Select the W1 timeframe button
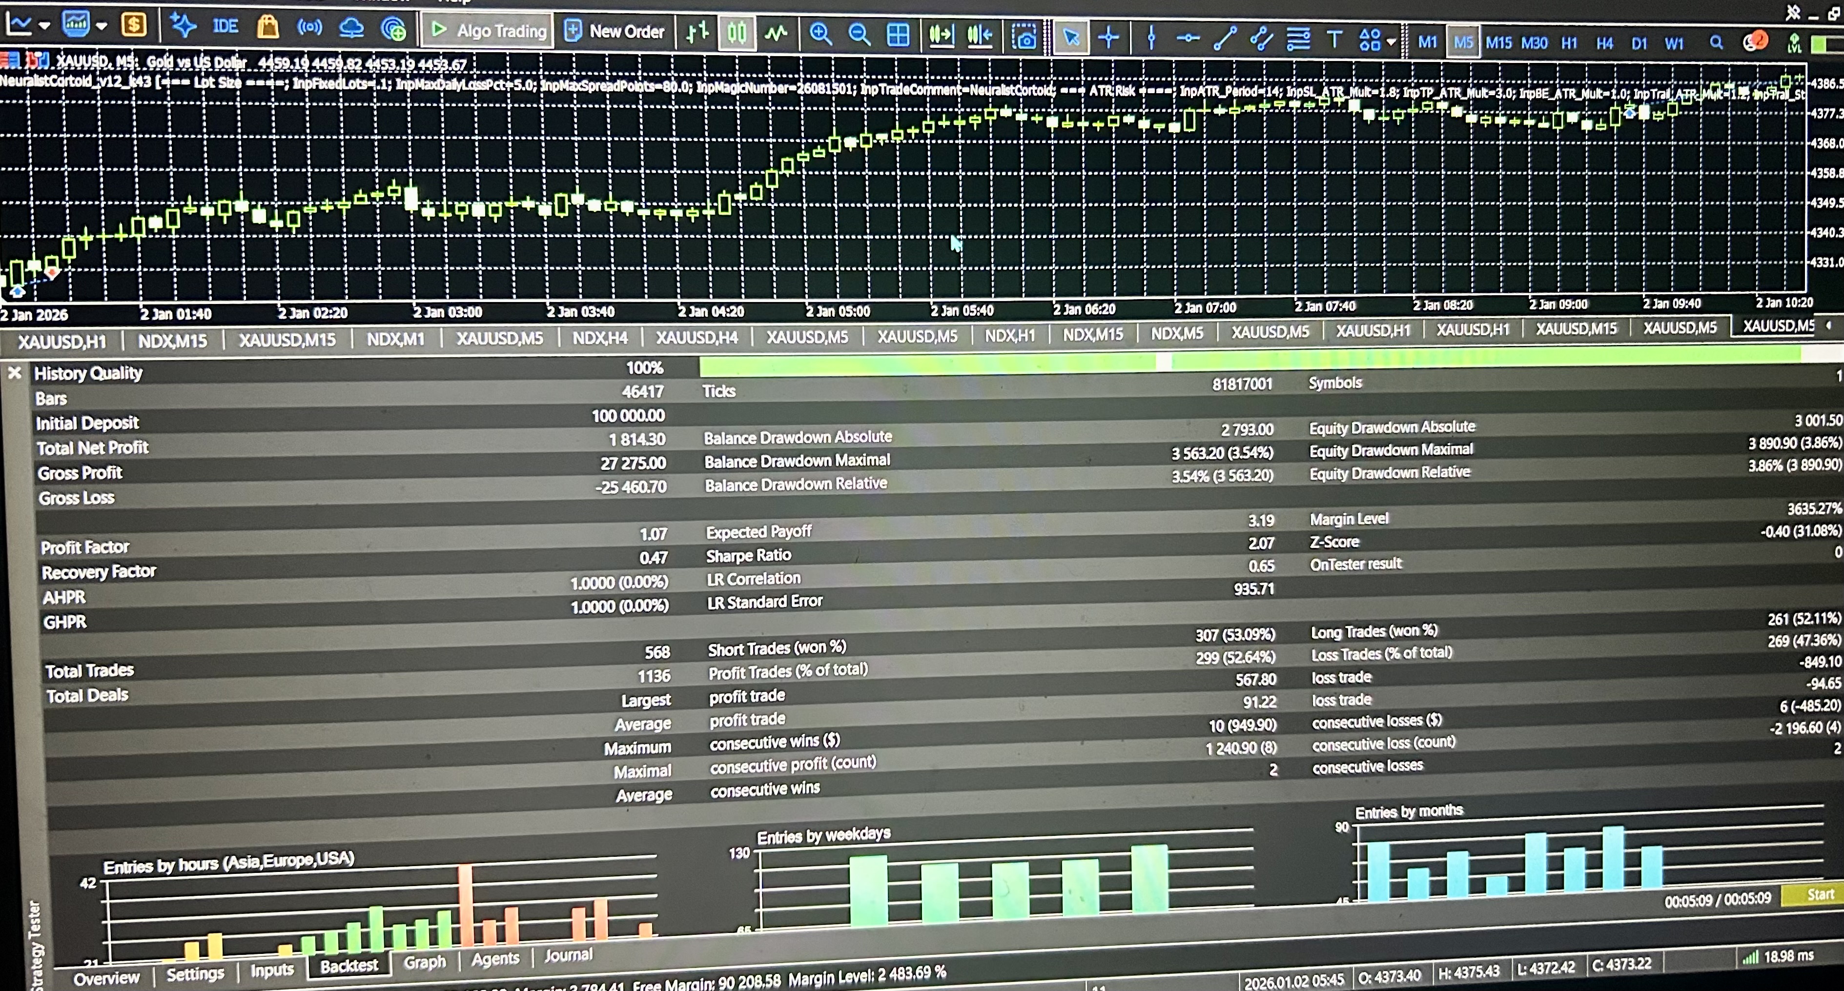1844x991 pixels. click(x=1674, y=43)
